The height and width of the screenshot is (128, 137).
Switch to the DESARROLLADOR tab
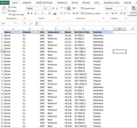coord(112,3)
